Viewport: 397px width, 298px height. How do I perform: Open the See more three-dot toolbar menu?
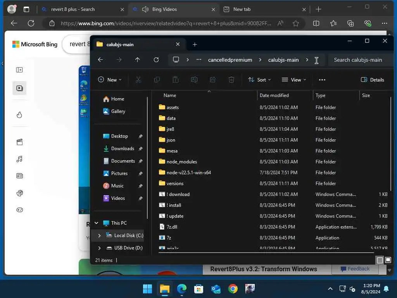pos(322,80)
